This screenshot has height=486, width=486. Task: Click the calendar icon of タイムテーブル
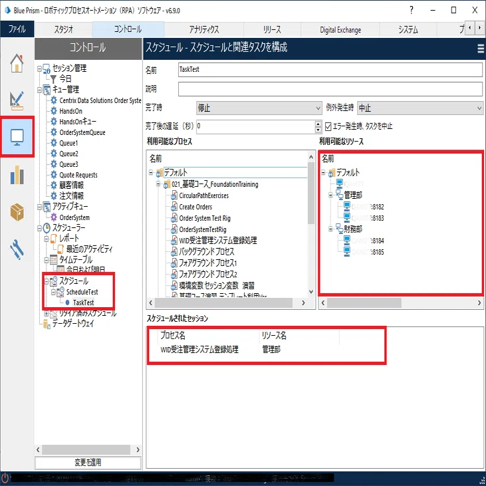point(54,260)
